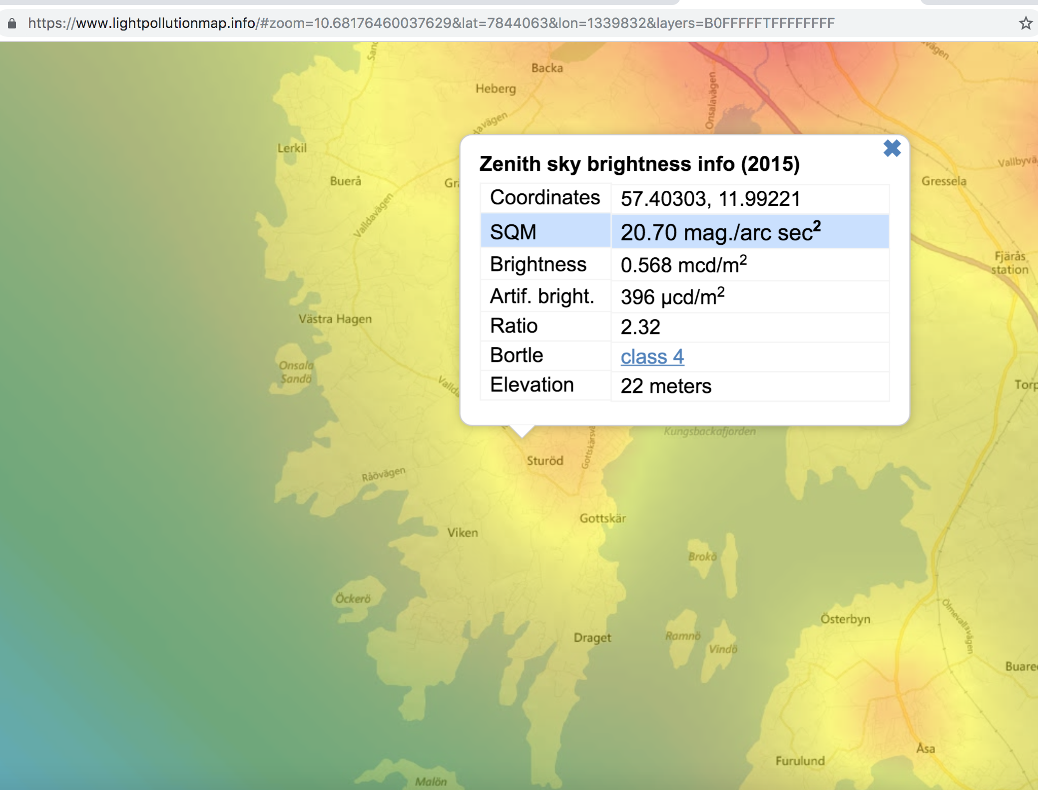Click the Brightness value 0.568 mcd/m²
Image resolution: width=1038 pixels, height=790 pixels.
(x=683, y=265)
